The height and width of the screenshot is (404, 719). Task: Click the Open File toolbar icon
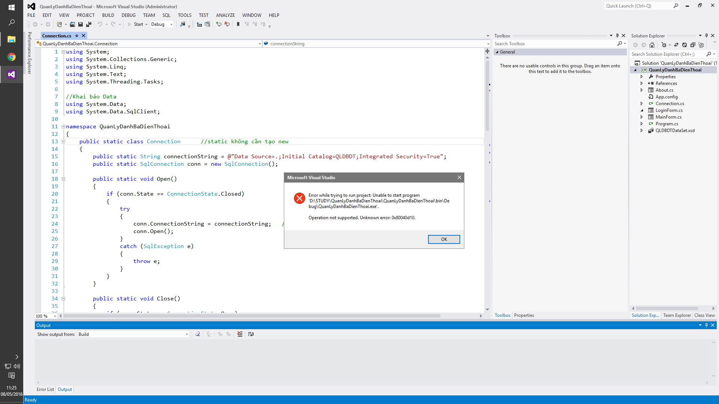point(72,24)
